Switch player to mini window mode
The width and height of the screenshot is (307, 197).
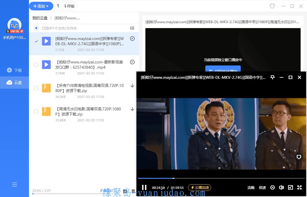(290, 188)
